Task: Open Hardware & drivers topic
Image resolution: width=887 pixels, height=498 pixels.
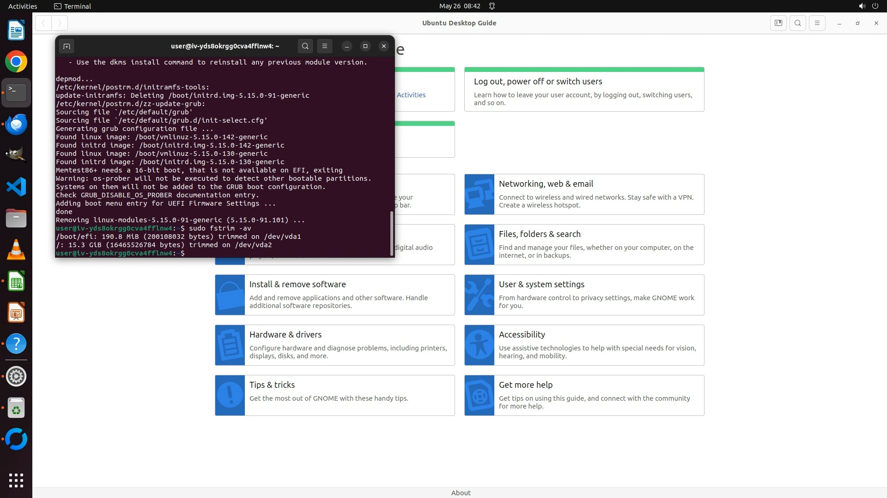Action: click(285, 335)
